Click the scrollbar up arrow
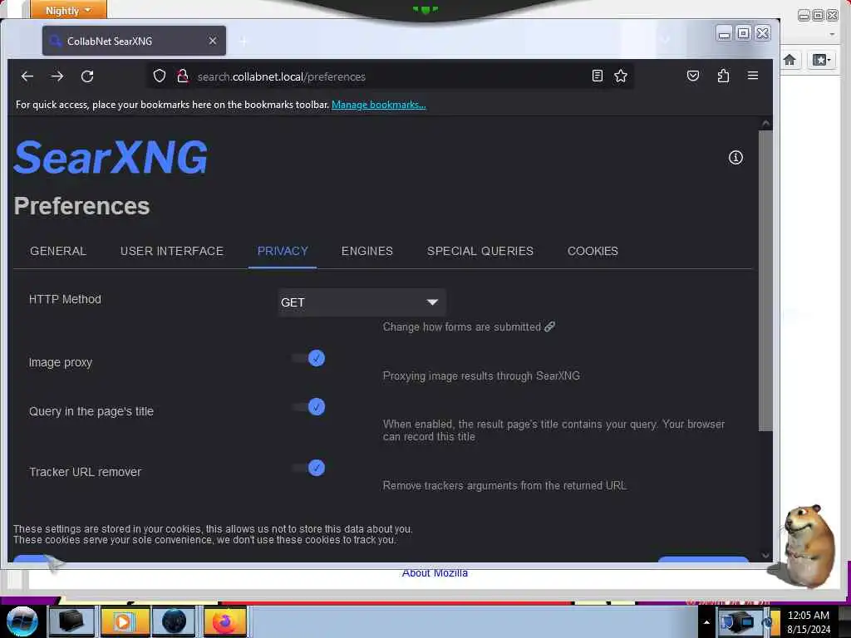 (765, 124)
